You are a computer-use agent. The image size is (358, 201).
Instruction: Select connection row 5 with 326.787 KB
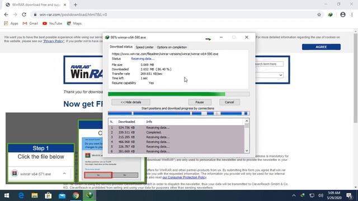[x=176, y=146]
